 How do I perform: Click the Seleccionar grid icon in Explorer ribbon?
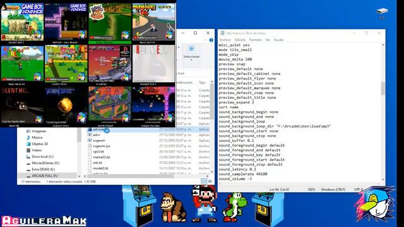[x=191, y=49]
